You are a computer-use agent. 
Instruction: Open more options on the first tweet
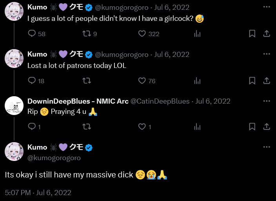click(x=267, y=7)
